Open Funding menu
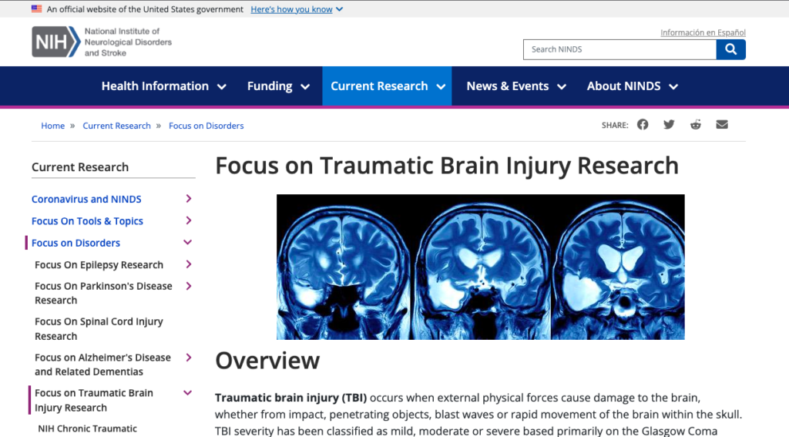 point(278,86)
